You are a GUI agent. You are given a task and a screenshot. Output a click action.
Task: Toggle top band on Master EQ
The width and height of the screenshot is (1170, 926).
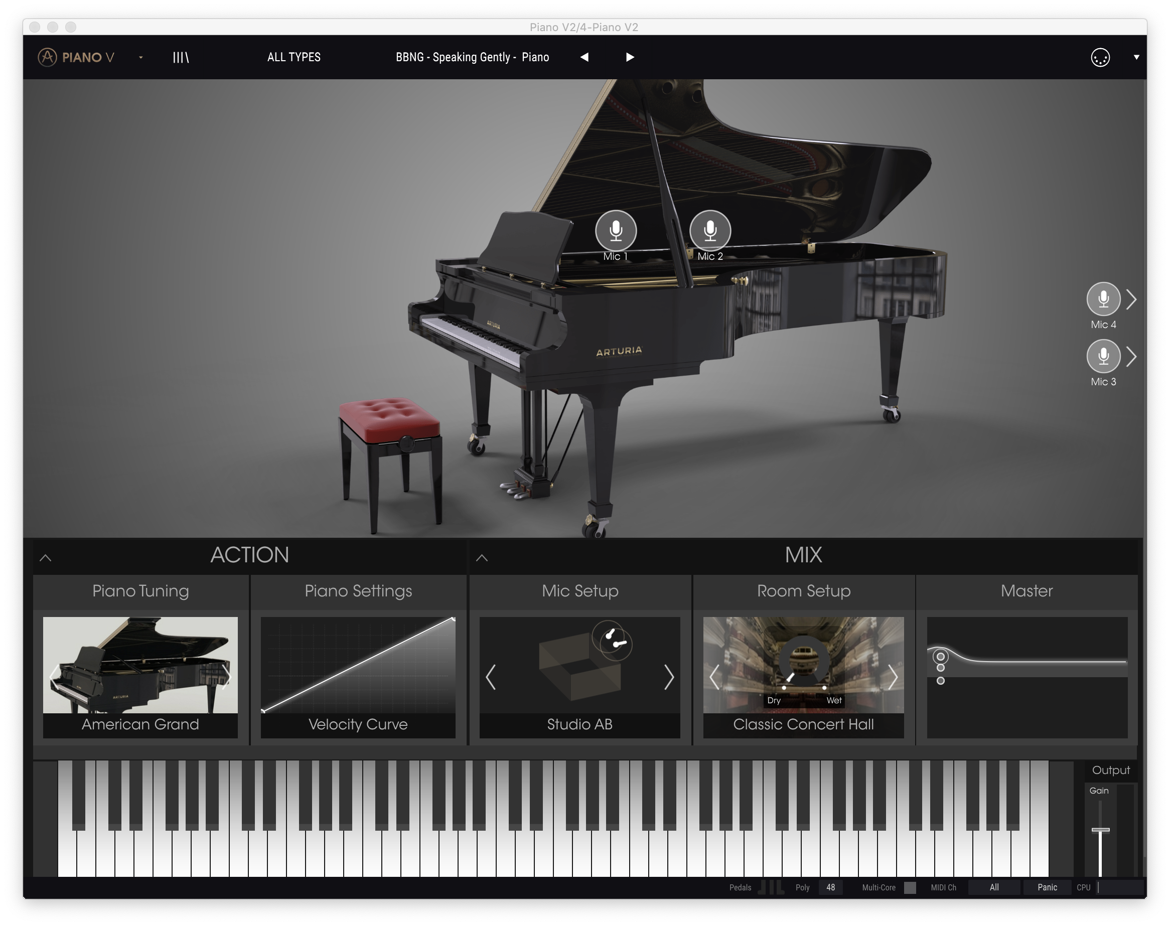[x=941, y=657]
